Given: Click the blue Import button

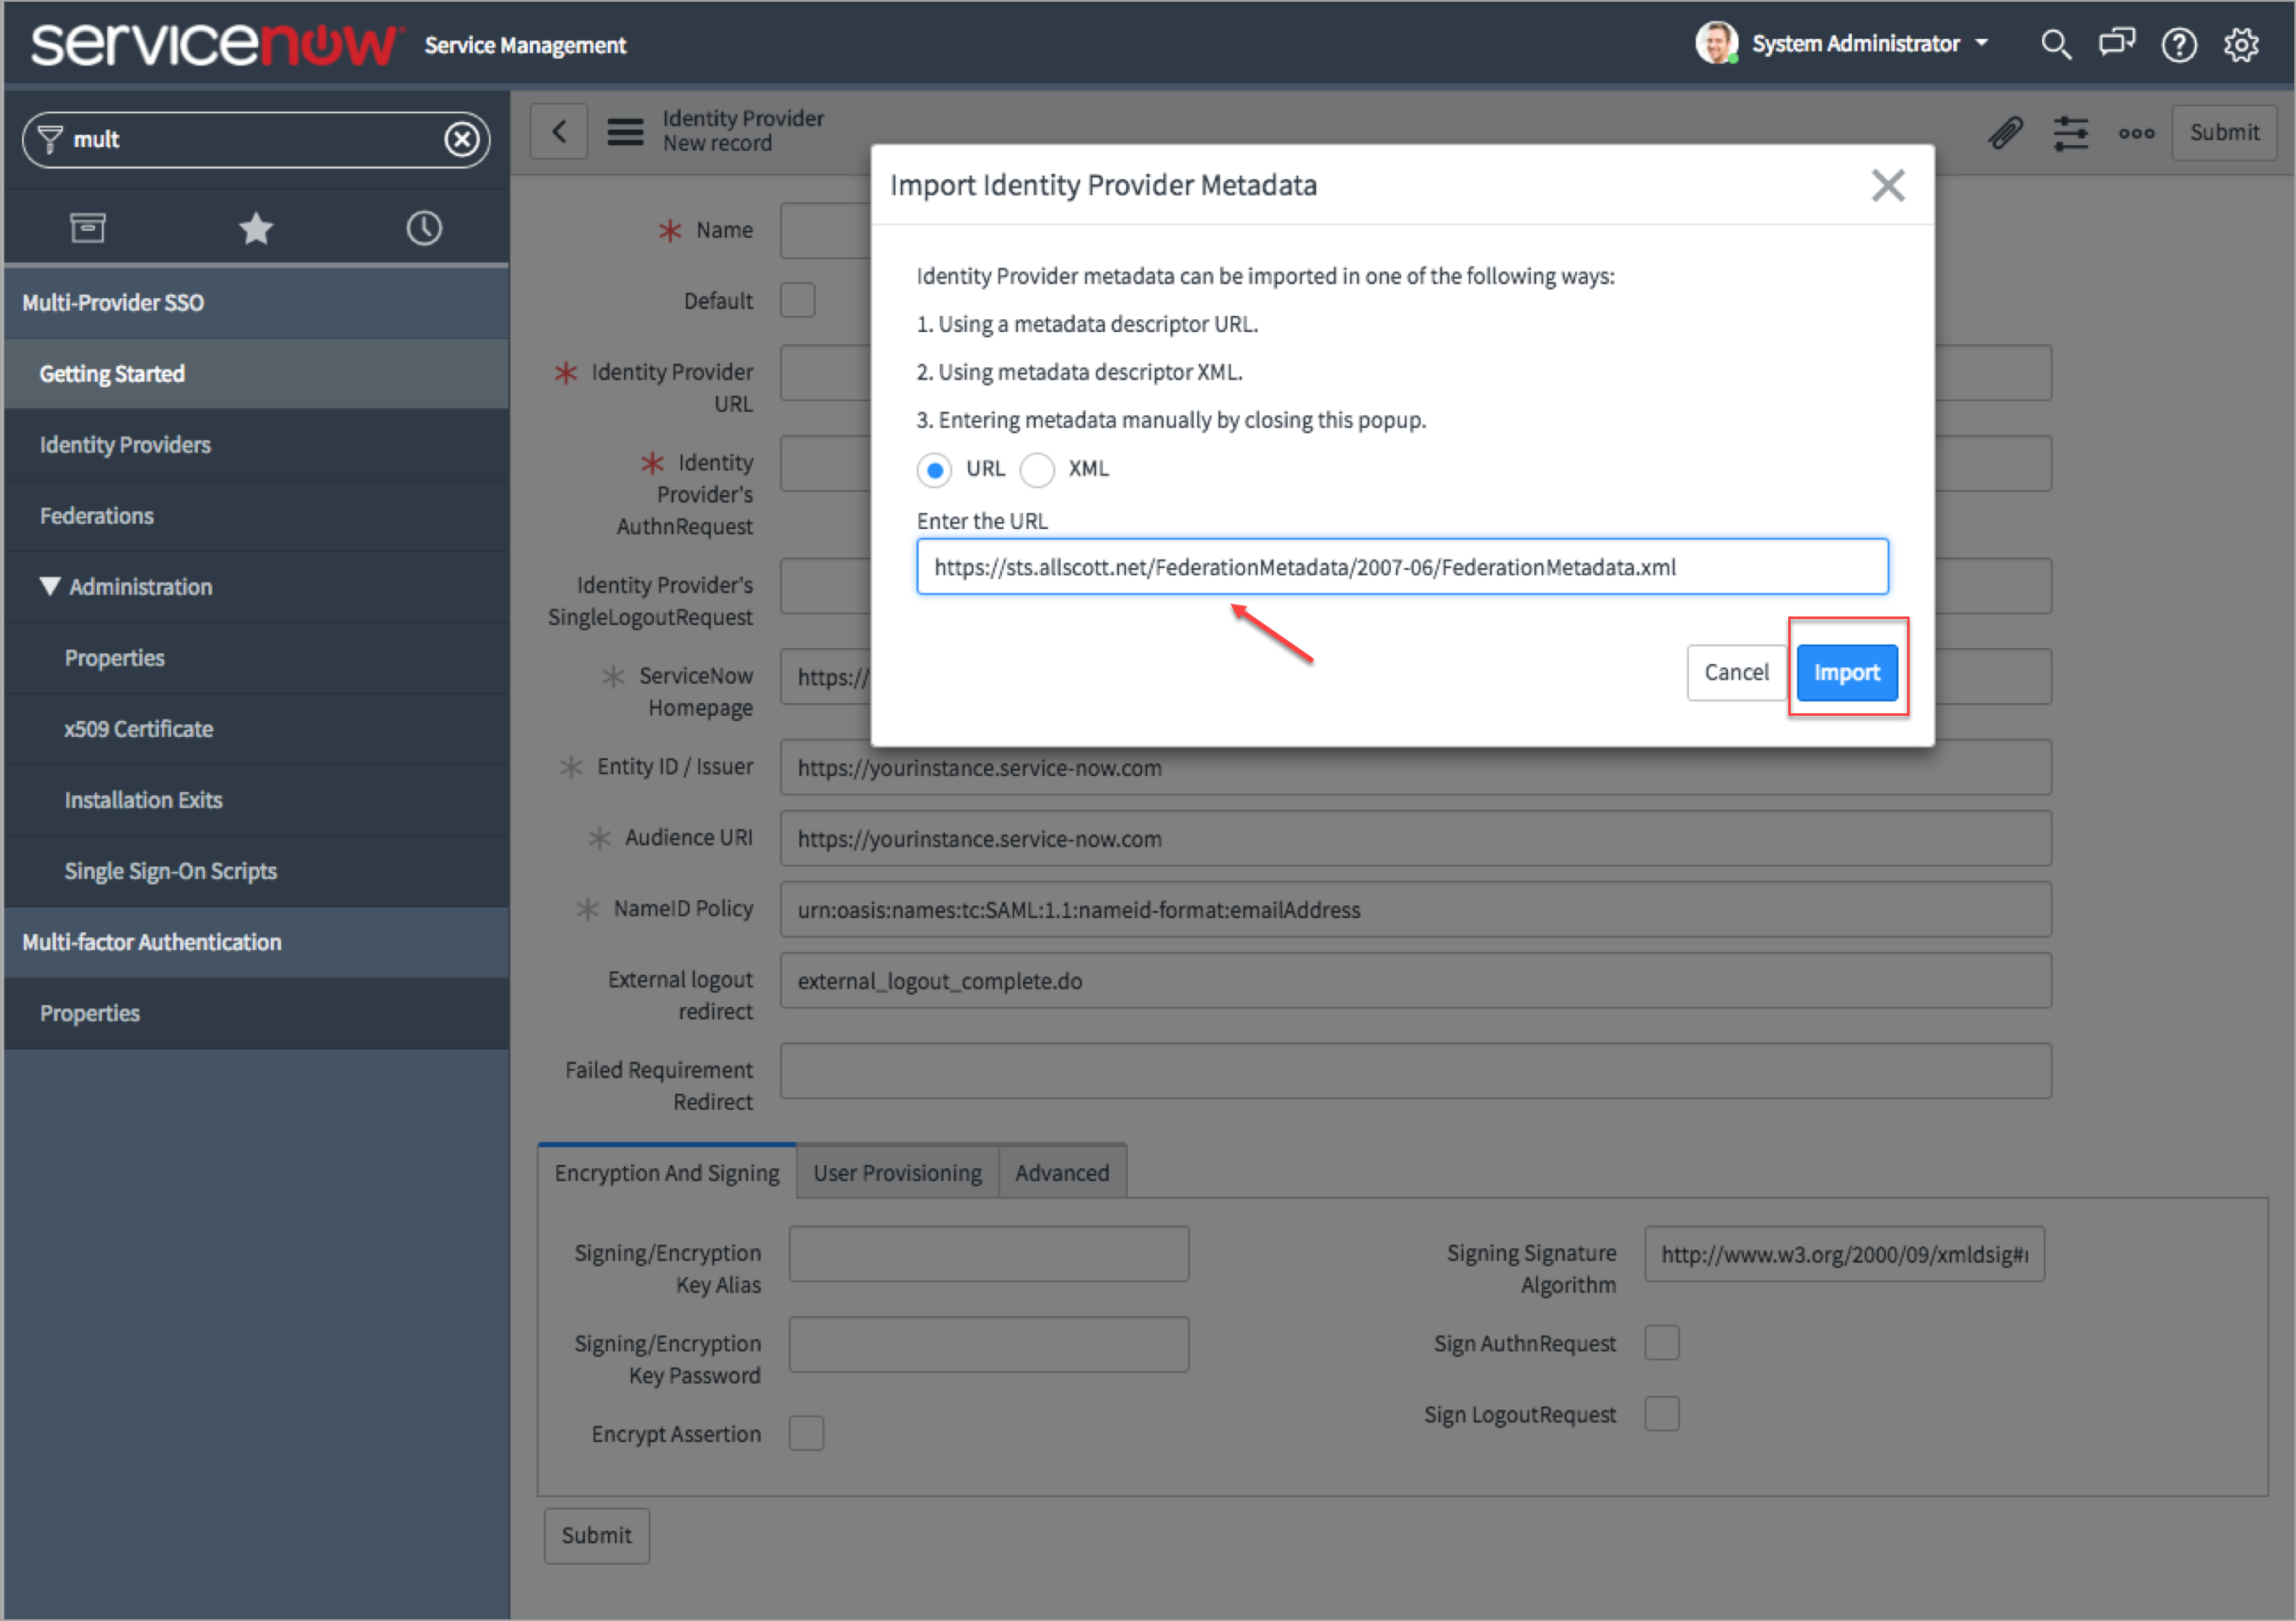Looking at the screenshot, I should coord(1846,673).
